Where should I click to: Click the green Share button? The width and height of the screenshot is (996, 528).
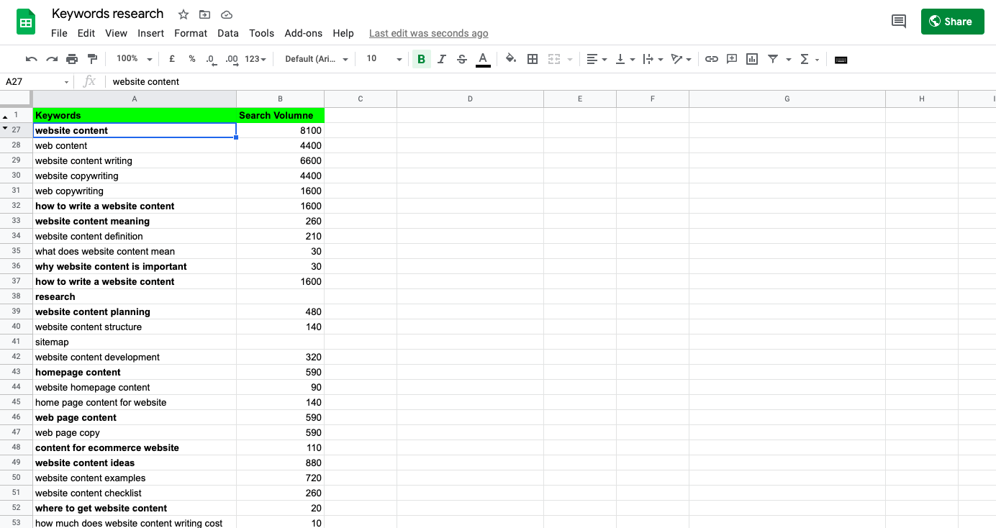(x=951, y=22)
